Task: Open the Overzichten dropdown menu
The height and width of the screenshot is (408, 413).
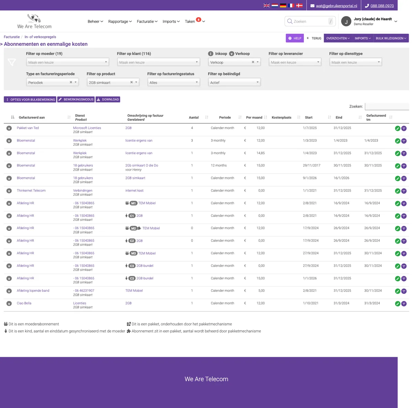Action: [338, 38]
